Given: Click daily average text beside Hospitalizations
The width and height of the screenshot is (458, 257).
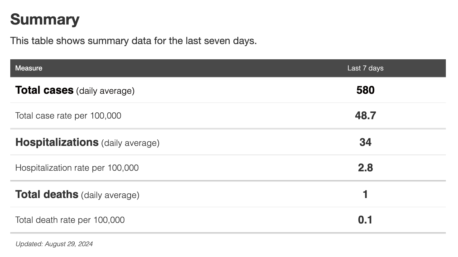Looking at the screenshot, I should tap(130, 143).
